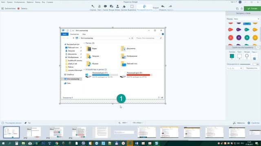This screenshot has height=146, width=261.
Task: Open the Файл menu
Action: pyautogui.click(x=3, y=2)
